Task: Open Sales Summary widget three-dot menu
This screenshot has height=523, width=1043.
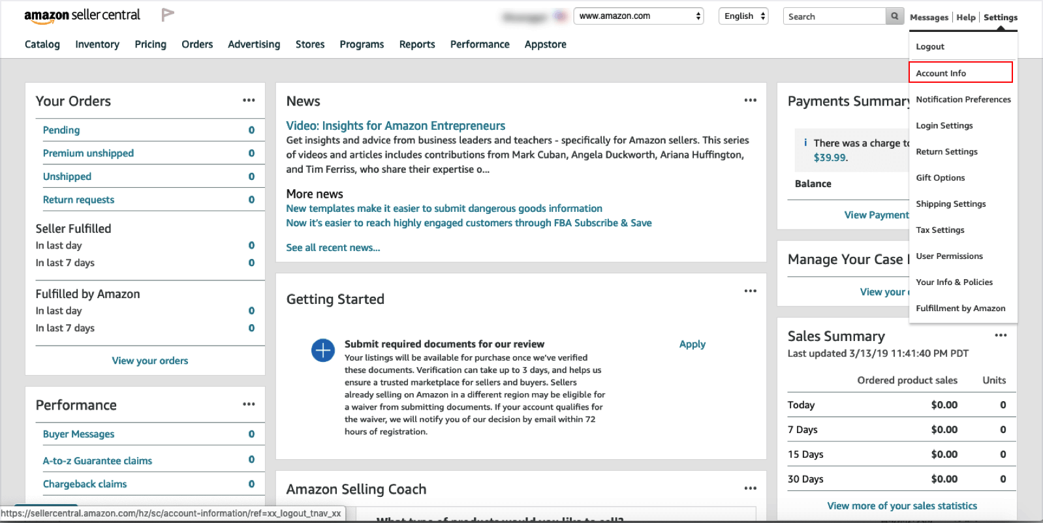Action: 1001,335
